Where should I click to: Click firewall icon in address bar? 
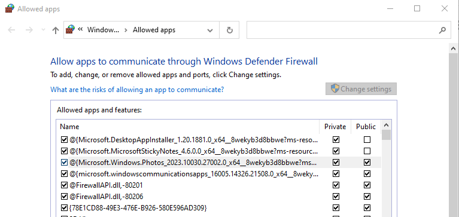pos(70,29)
